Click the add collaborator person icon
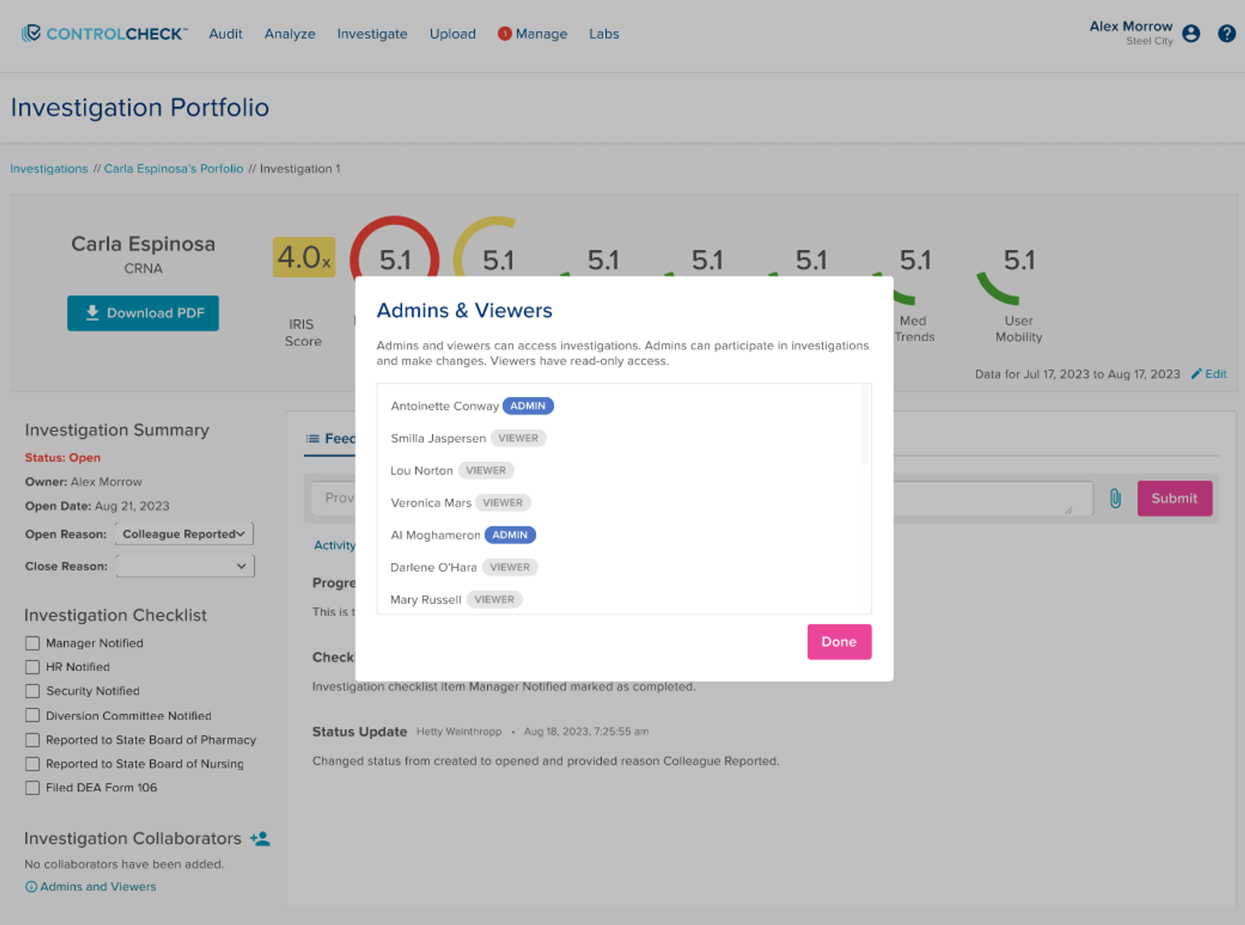The image size is (1245, 925). [x=260, y=839]
